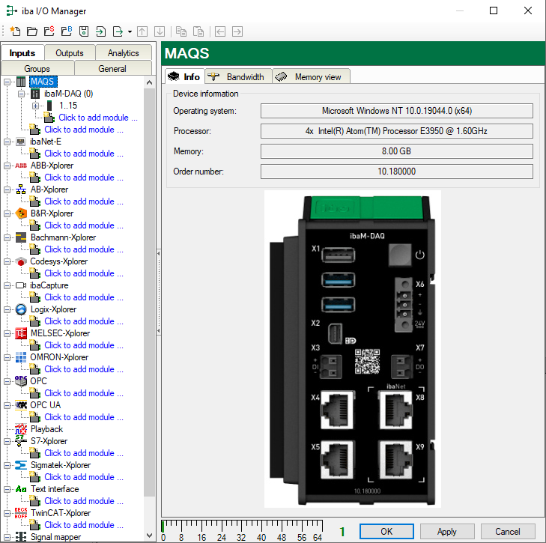Select the B&R-Xplorer icon in the tree
Screen dimensions: 546x543
point(21,213)
